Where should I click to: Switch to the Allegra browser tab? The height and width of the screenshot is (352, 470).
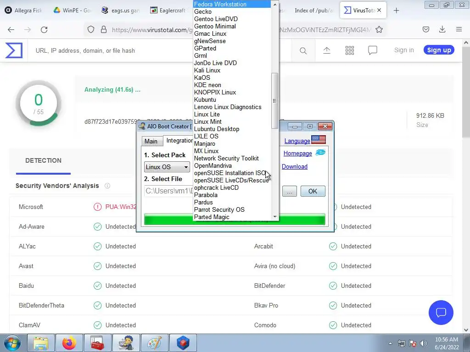(23, 11)
